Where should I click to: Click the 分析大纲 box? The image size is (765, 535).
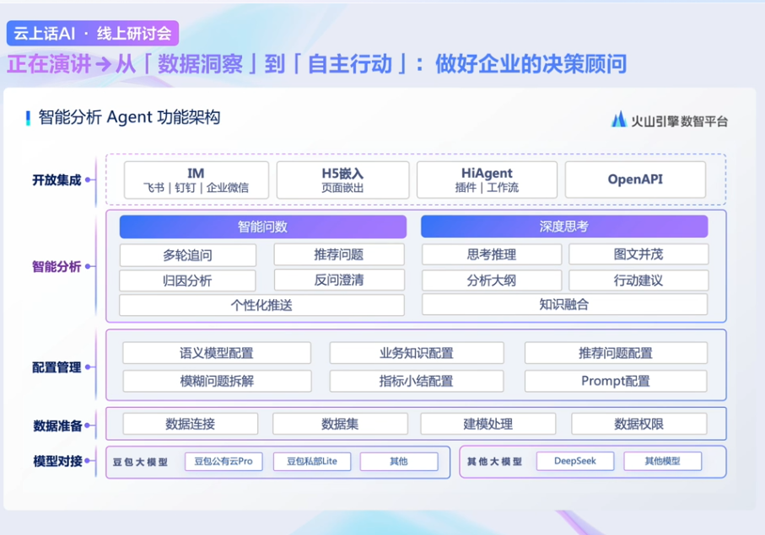click(492, 281)
